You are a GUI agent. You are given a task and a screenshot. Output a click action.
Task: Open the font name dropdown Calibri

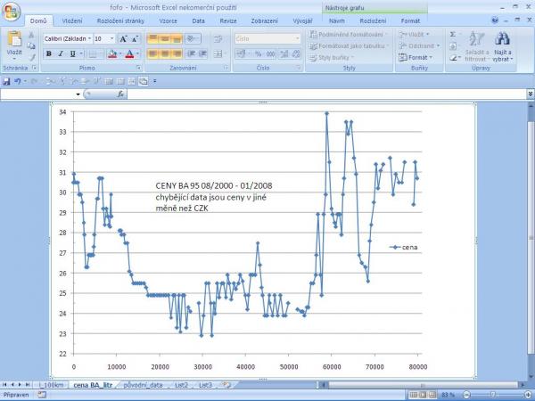pos(67,38)
